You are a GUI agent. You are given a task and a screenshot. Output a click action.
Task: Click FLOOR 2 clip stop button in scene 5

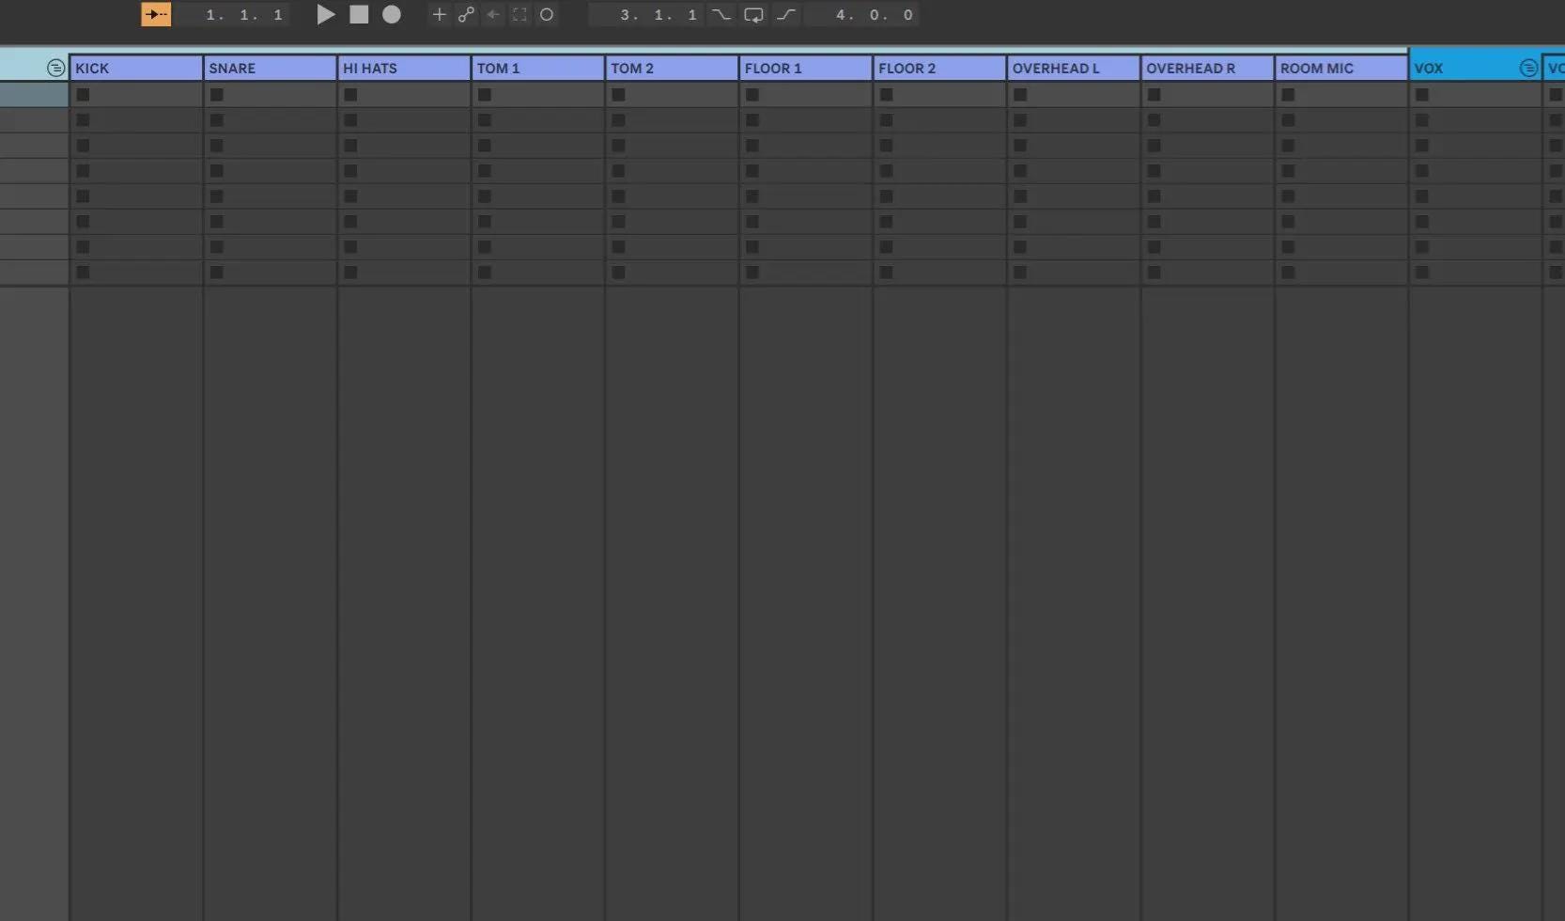coord(886,196)
